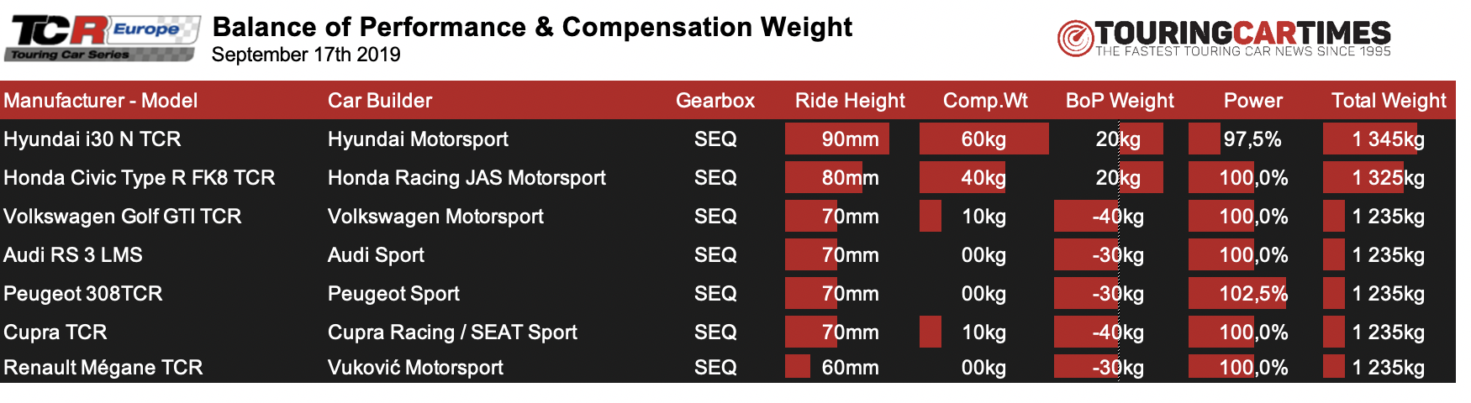This screenshot has height=403, width=1471.
Task: Click the Honda 1 325kg total weight cell
Action: pos(1389,177)
